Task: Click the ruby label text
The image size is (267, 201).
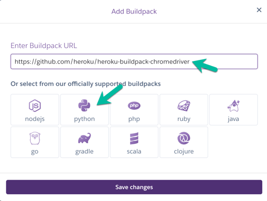Action: pyautogui.click(x=184, y=119)
